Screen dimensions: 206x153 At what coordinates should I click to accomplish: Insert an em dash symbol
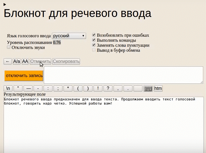point(28,88)
